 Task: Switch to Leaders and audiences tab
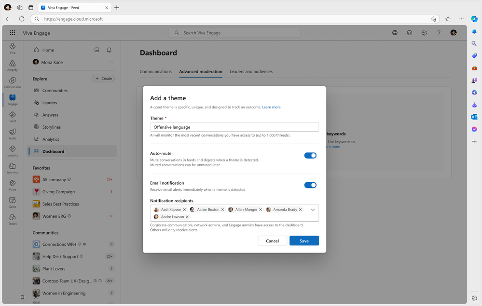point(251,71)
